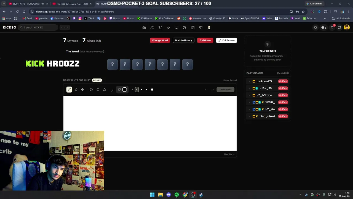Open the trophy leaderboard icon
Viewport: 353px width, 199px height.
(x=160, y=27)
